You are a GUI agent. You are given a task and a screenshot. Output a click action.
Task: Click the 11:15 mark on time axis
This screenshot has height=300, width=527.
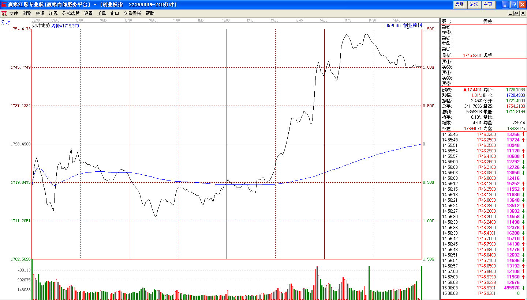pos(201,20)
